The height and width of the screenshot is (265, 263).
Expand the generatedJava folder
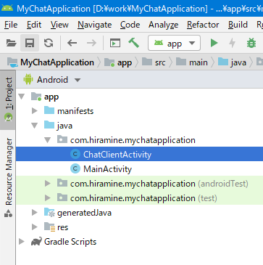tap(35, 213)
